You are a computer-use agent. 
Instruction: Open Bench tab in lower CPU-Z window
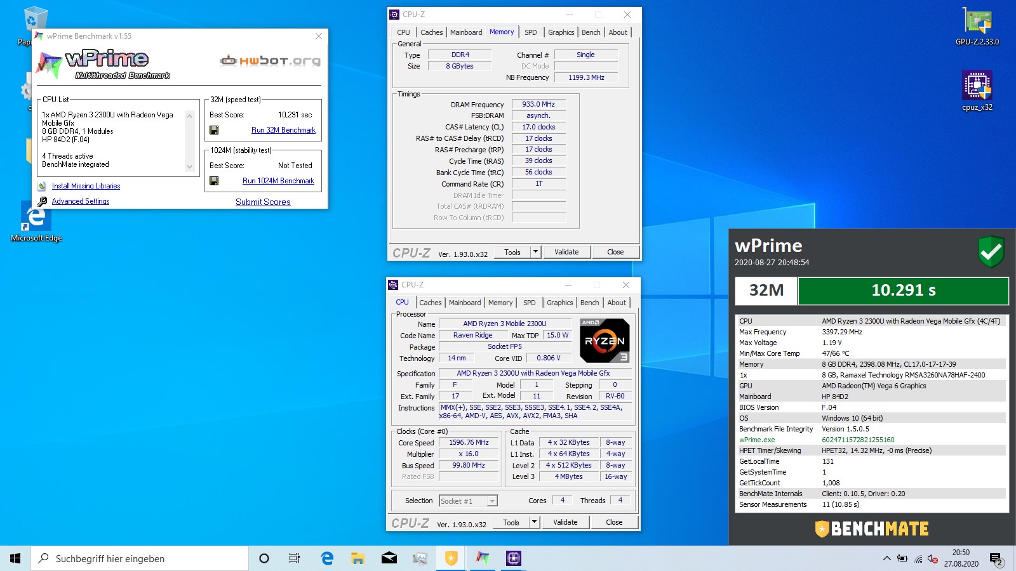coord(589,303)
